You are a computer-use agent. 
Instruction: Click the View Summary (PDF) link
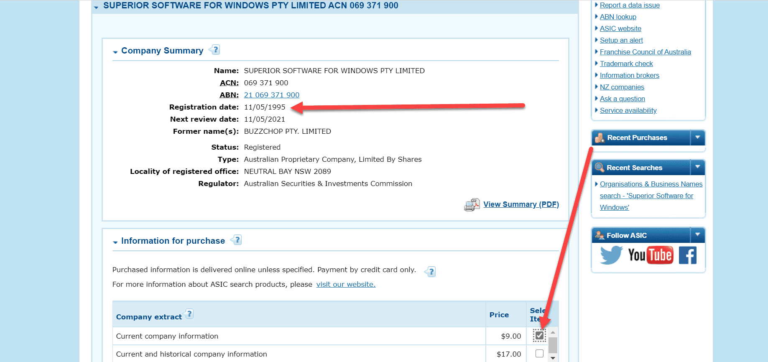(521, 204)
